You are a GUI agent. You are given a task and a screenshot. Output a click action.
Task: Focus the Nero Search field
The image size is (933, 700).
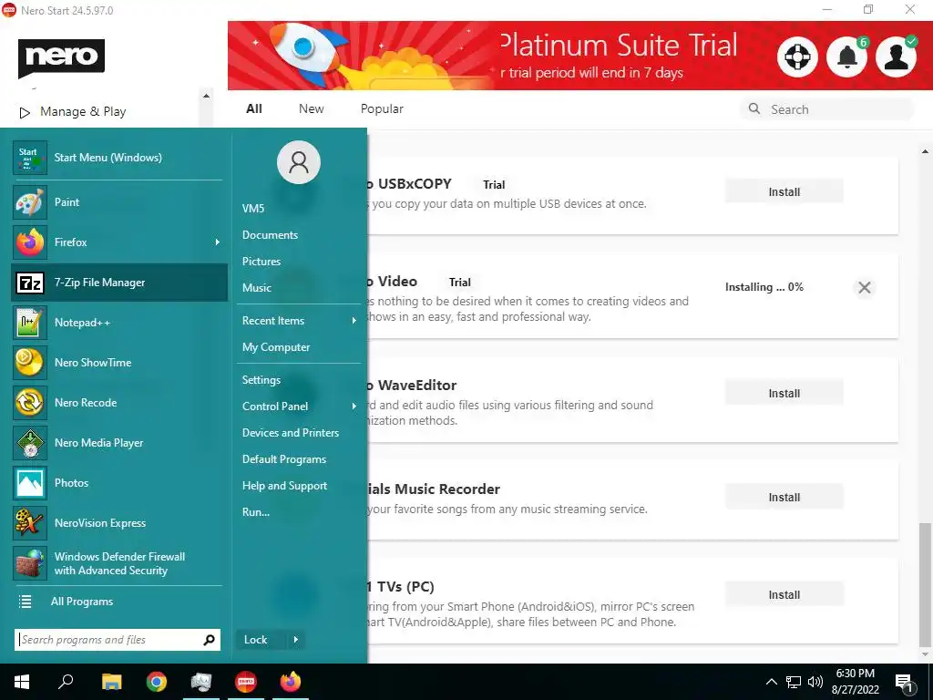coord(827,109)
